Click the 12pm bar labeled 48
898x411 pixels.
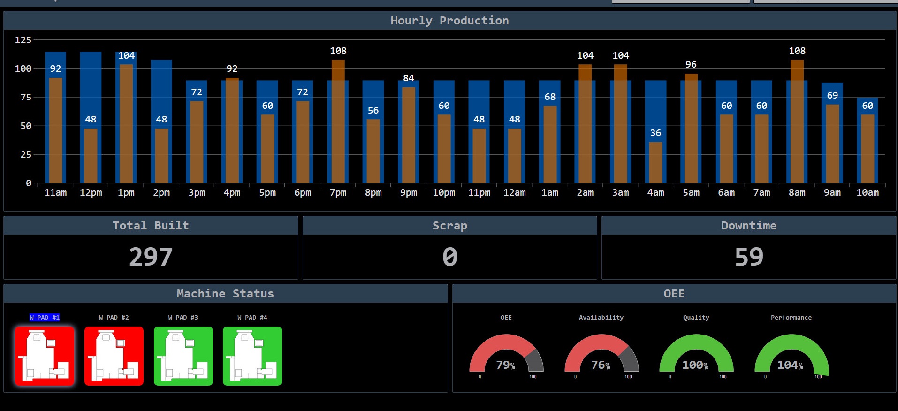[91, 155]
